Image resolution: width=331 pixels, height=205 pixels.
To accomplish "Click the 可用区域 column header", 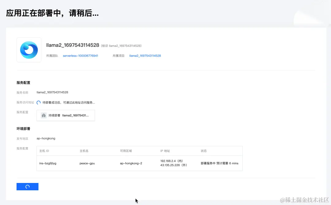I will point(126,151).
